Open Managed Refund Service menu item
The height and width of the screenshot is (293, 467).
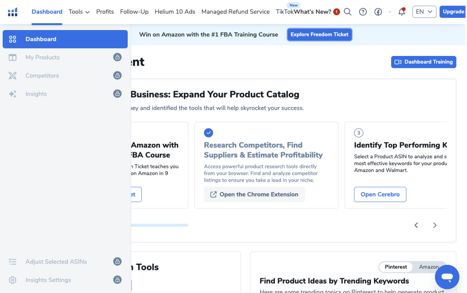pos(236,12)
